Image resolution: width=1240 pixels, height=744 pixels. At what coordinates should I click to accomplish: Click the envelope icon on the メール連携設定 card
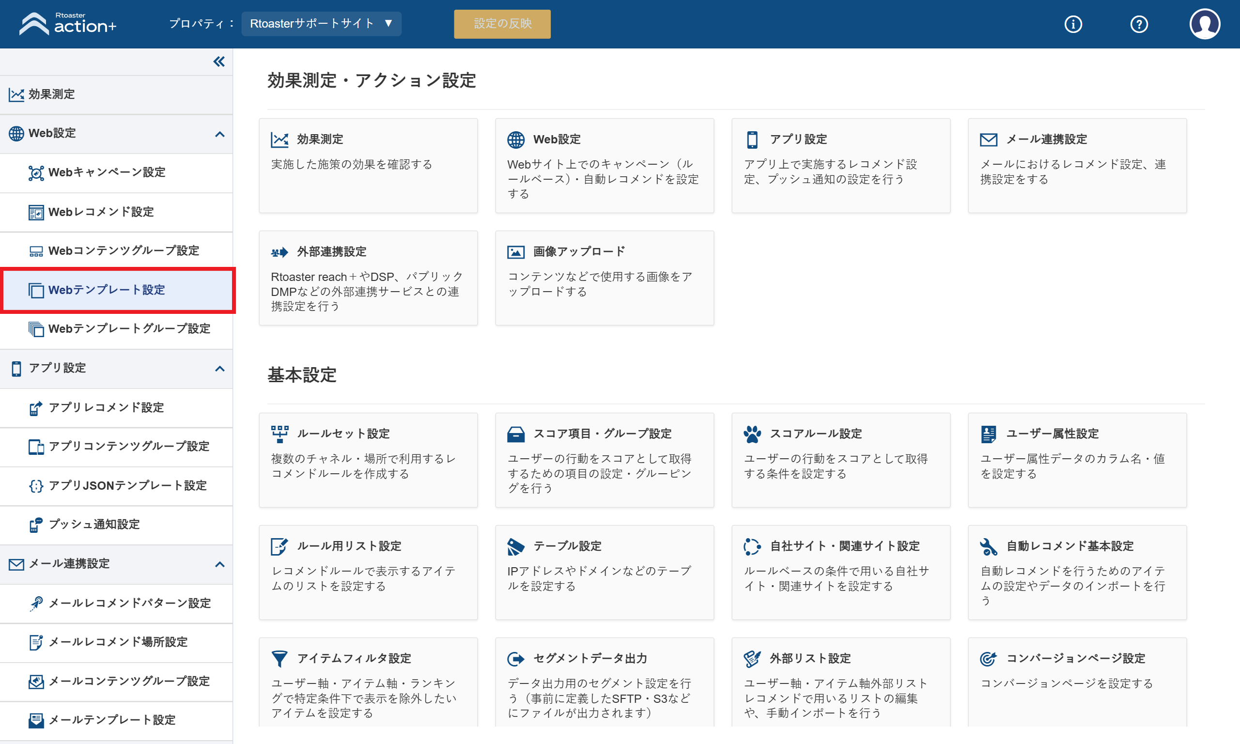click(989, 139)
